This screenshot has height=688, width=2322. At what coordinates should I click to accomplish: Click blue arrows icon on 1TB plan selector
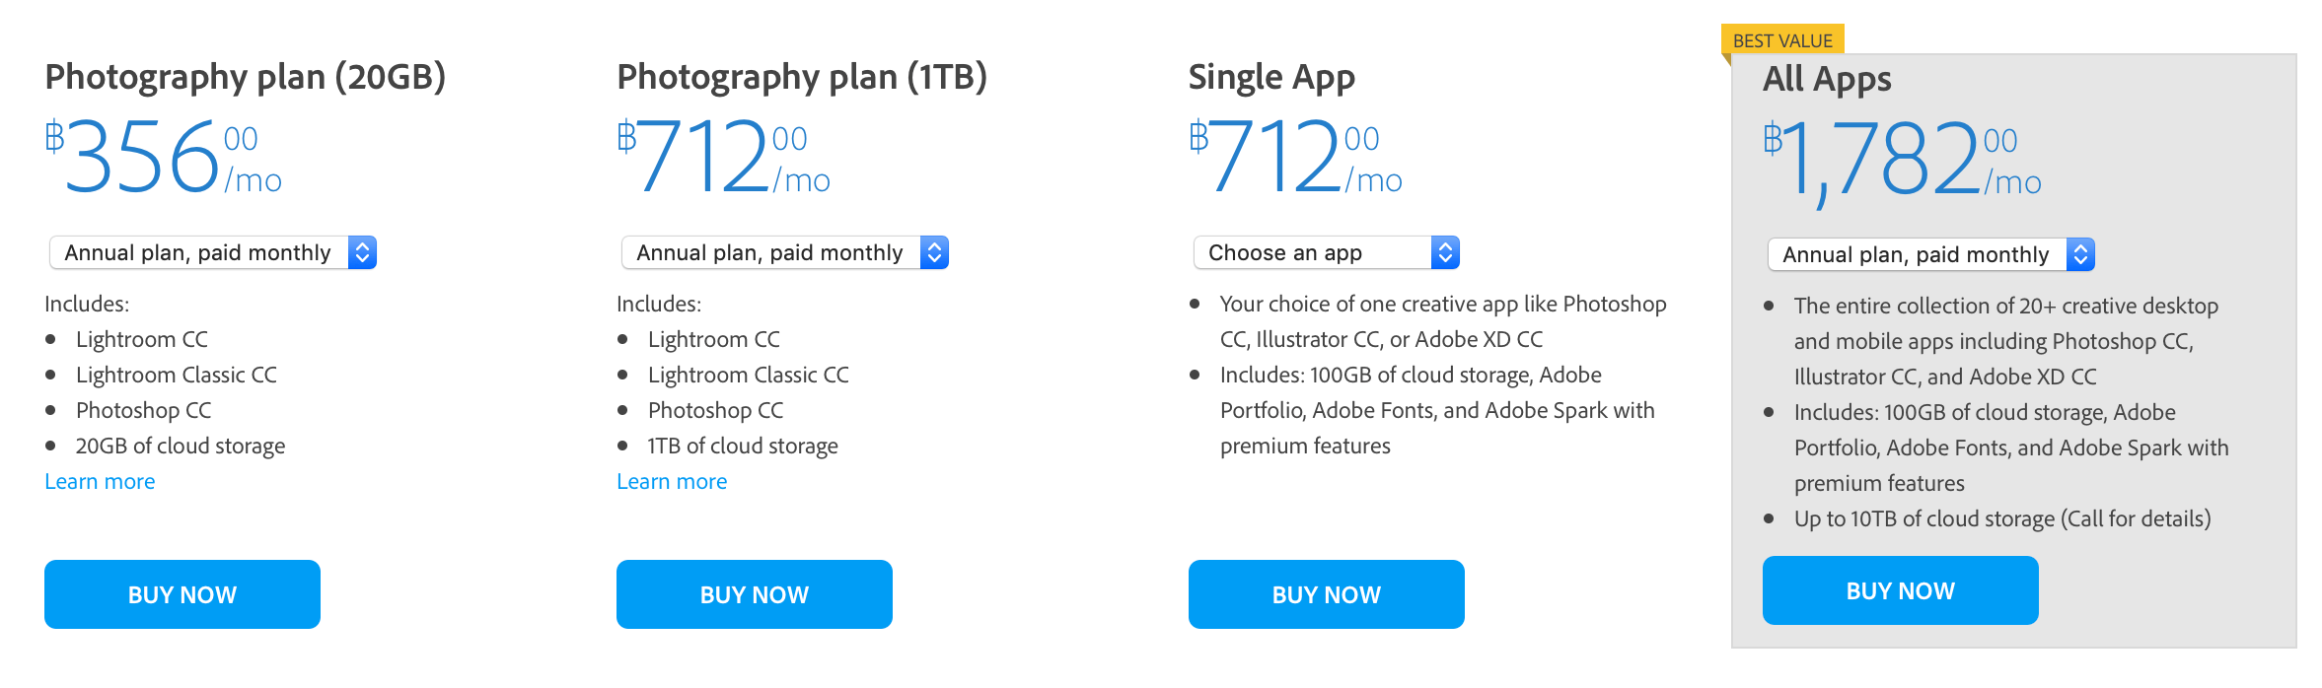(934, 252)
